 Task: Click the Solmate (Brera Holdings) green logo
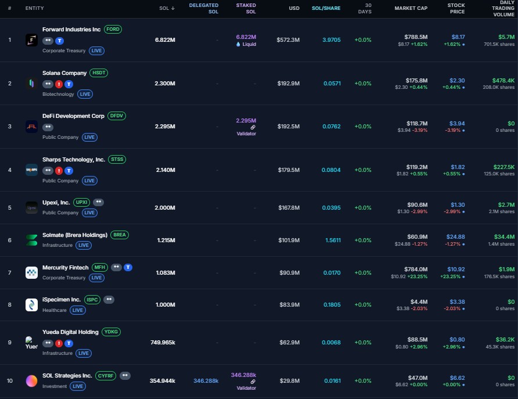31,240
